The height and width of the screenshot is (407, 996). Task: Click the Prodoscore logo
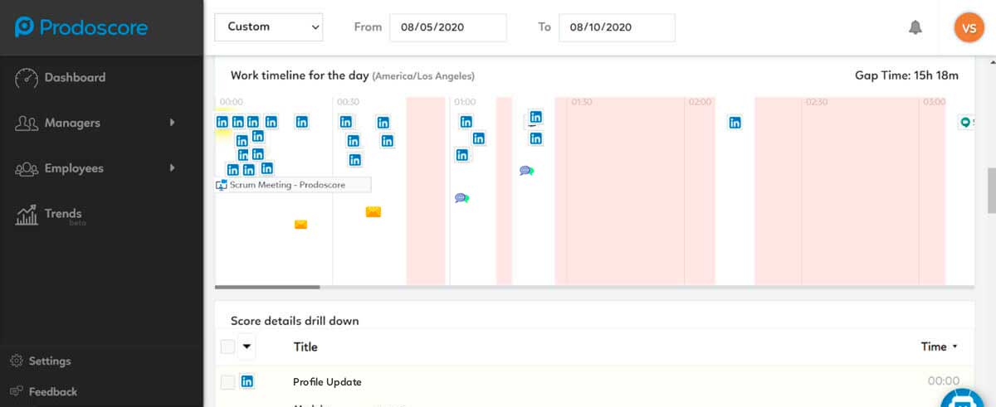pos(81,27)
